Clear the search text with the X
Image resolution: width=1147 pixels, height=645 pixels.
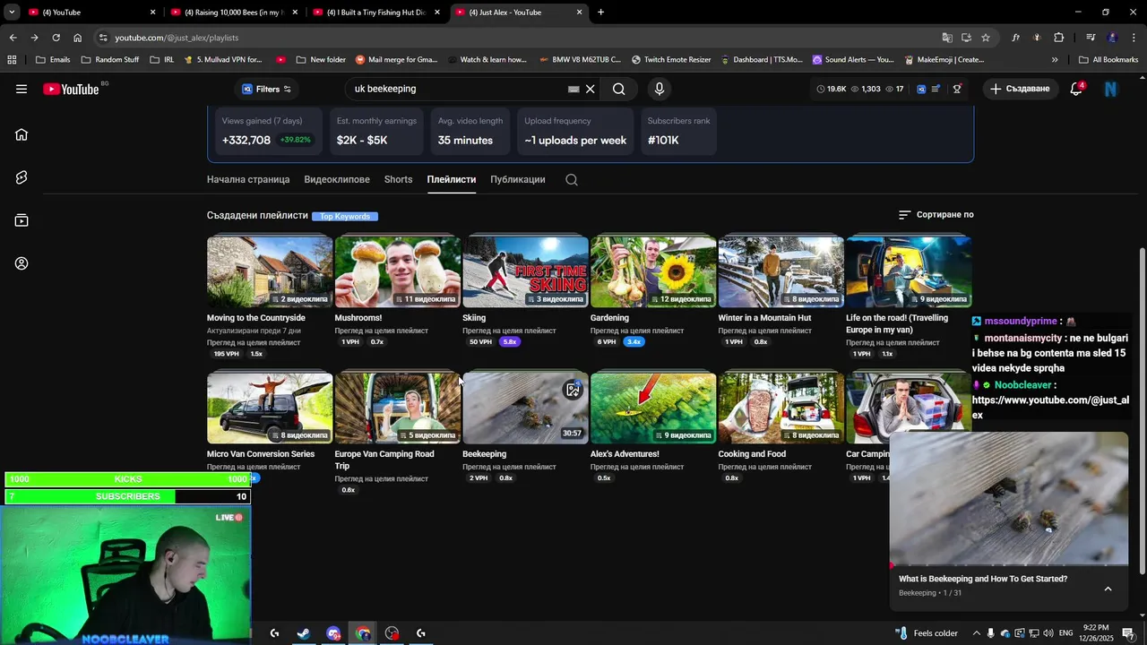coord(591,89)
